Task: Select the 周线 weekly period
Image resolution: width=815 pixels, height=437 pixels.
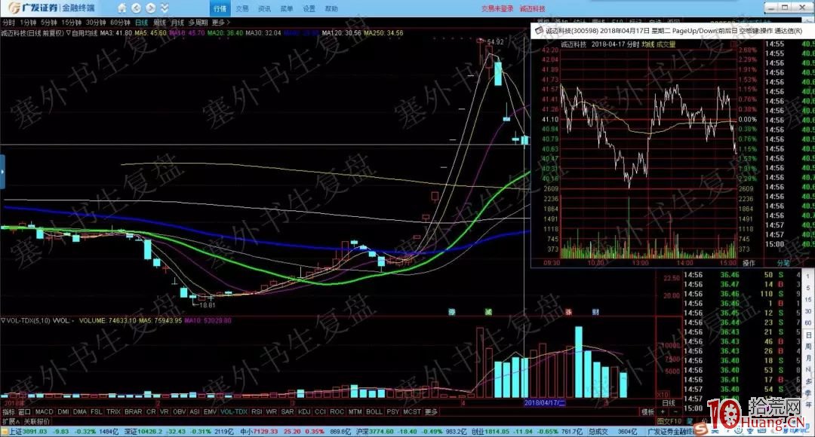Action: click(159, 23)
